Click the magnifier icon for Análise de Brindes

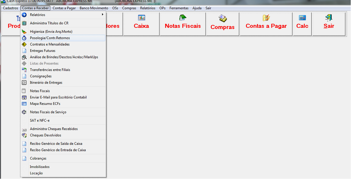(24, 57)
